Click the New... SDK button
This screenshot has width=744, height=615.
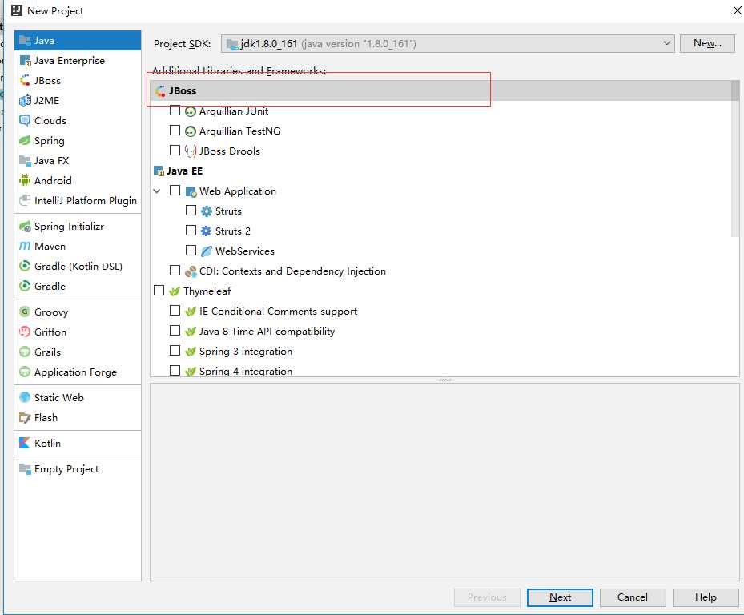click(707, 44)
